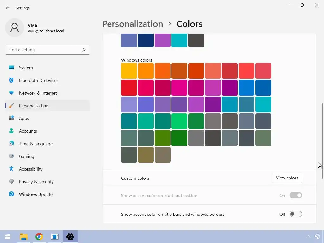Select the olive-tan swatch in last row
The width and height of the screenshot is (324, 243).
pyautogui.click(x=146, y=154)
